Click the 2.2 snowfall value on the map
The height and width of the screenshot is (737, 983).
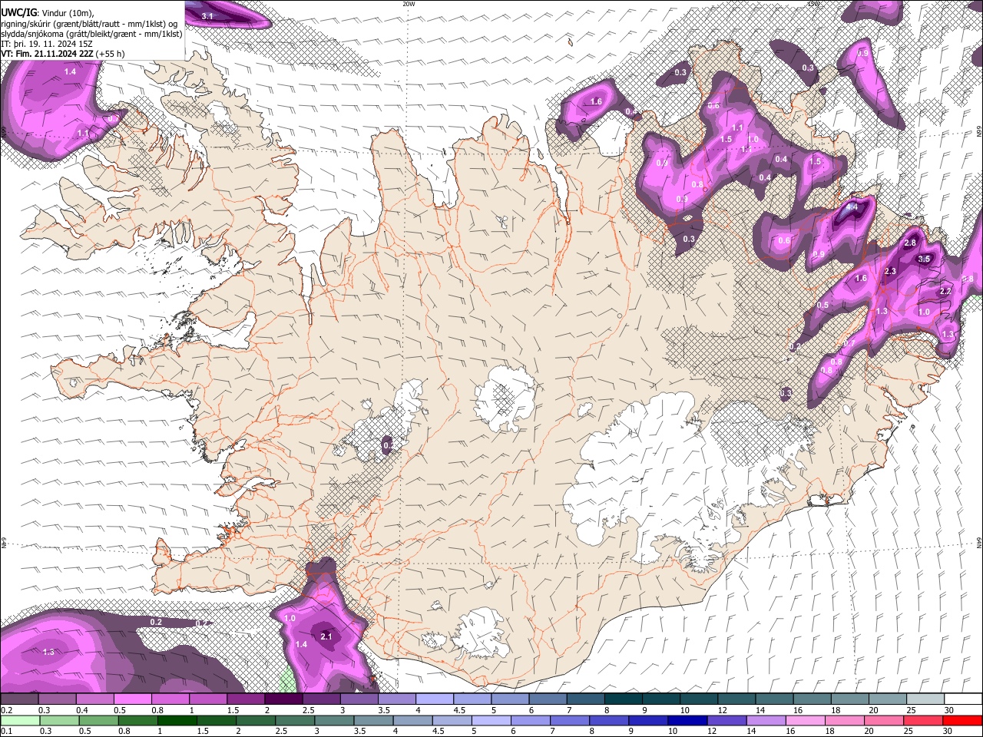(x=945, y=292)
